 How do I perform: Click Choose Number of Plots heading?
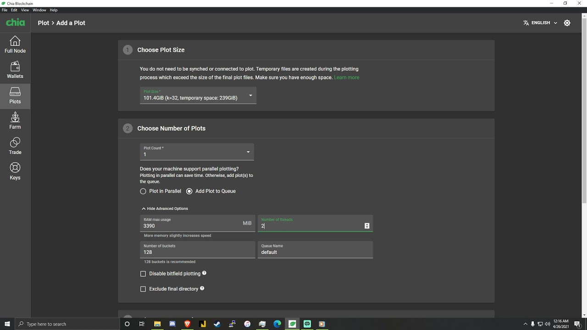[x=172, y=128]
